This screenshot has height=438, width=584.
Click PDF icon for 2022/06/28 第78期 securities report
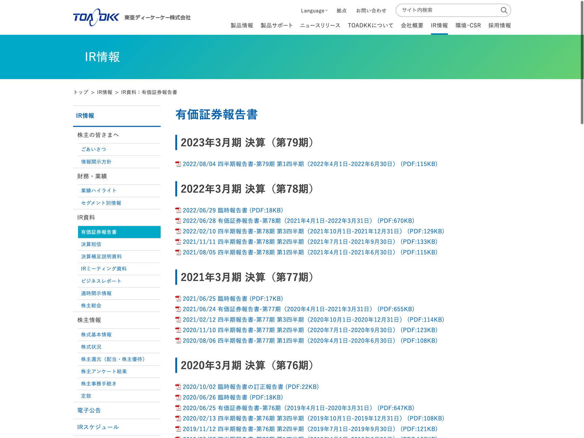click(x=178, y=221)
